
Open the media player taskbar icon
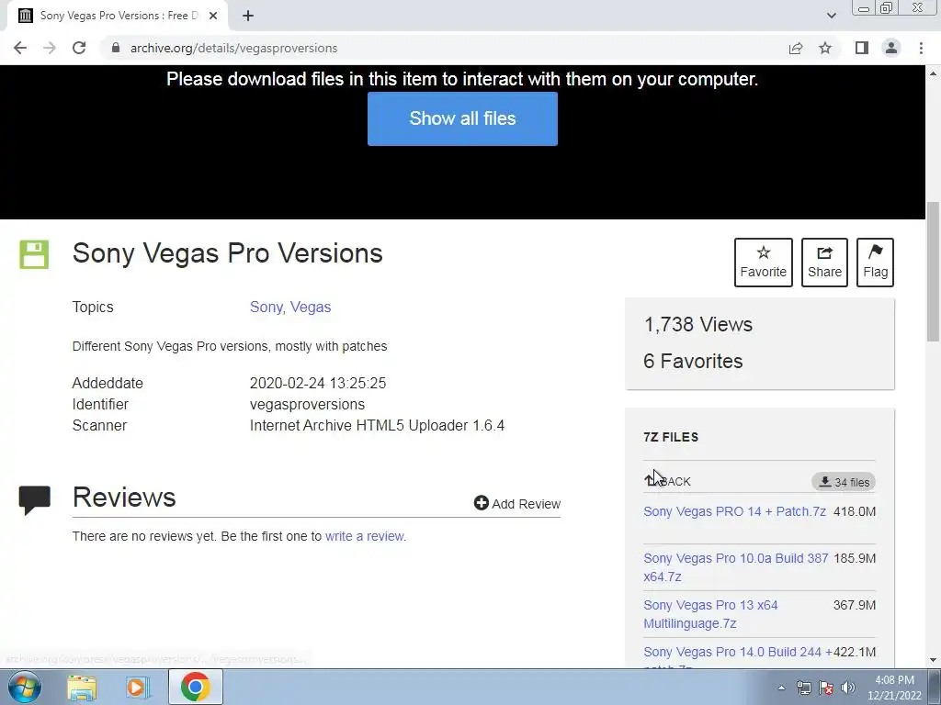138,687
